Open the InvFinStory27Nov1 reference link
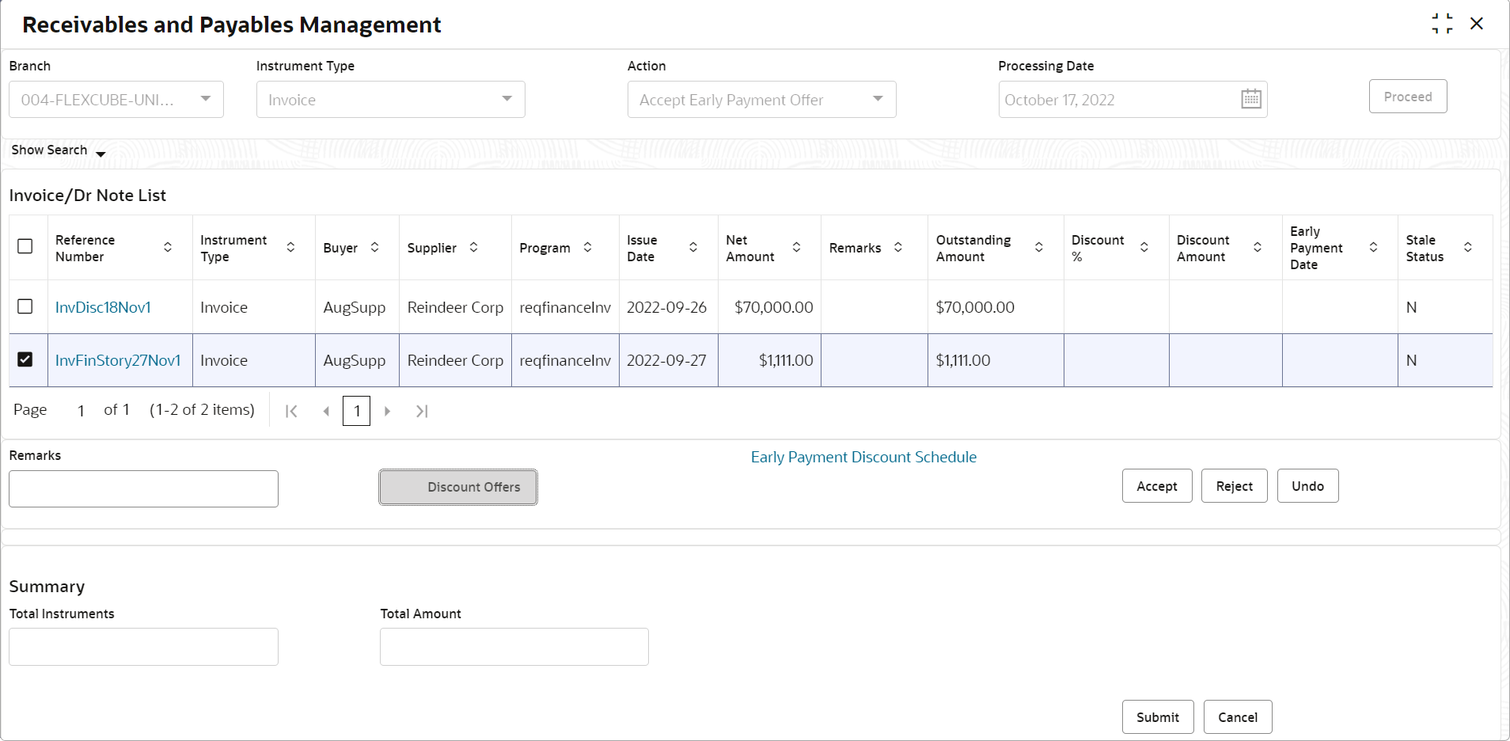This screenshot has height=741, width=1510. (x=118, y=360)
